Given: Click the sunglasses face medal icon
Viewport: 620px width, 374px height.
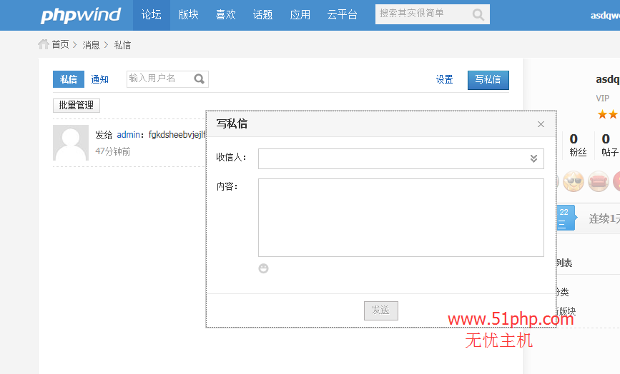Looking at the screenshot, I should point(574,181).
